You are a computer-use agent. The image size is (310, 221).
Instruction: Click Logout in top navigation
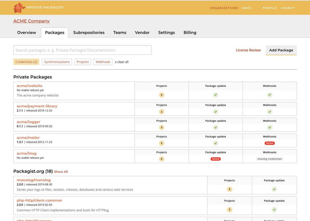point(288,8)
